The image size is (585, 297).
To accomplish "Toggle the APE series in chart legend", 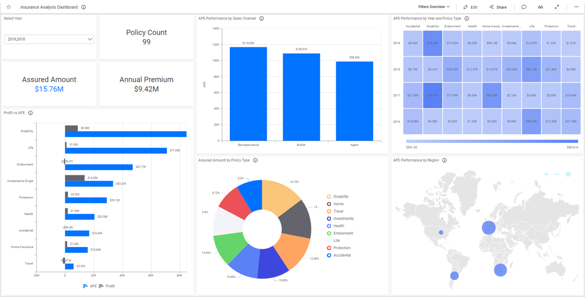I will pos(90,286).
